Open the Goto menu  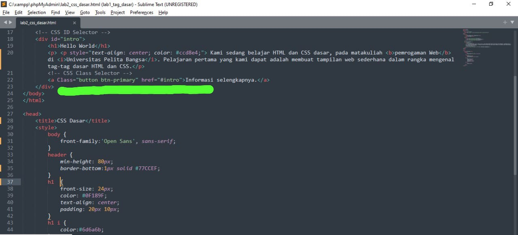85,13
